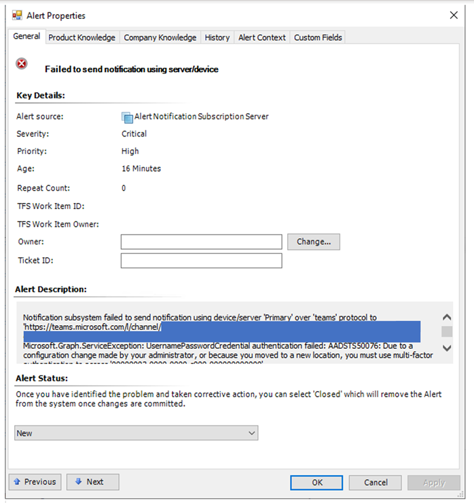474x503 pixels.
Task: Open the Custom Fields tab
Action: tap(318, 37)
